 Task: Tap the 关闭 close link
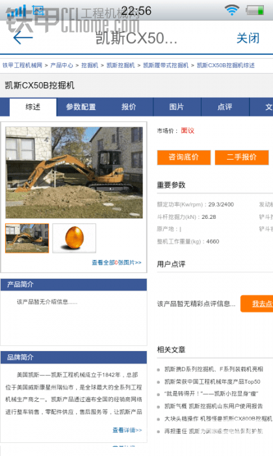[x=248, y=38]
